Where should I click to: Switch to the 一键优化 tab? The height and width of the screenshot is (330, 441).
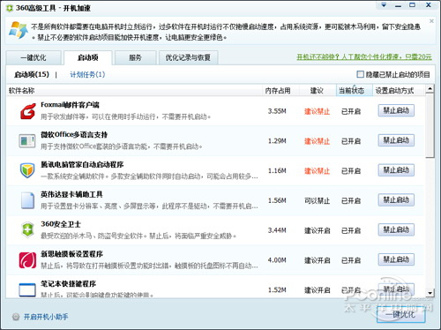34,57
